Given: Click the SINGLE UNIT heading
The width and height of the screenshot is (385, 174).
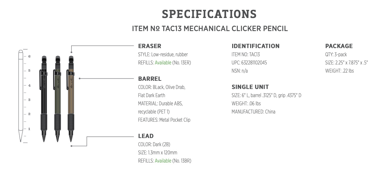Looking at the screenshot, I should (250, 87).
